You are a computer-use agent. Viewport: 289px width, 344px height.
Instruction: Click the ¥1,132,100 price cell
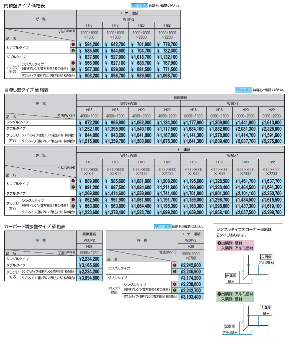click(x=167, y=57)
